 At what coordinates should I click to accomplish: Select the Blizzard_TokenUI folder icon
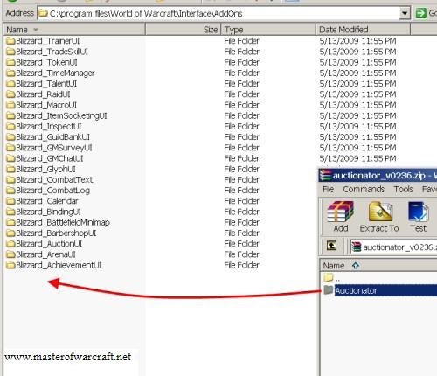coord(10,62)
